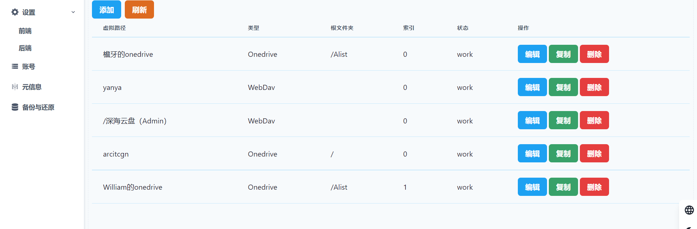Viewport: 697px width, 229px height.
Task: Go to the 元信息 section
Action: click(x=32, y=87)
